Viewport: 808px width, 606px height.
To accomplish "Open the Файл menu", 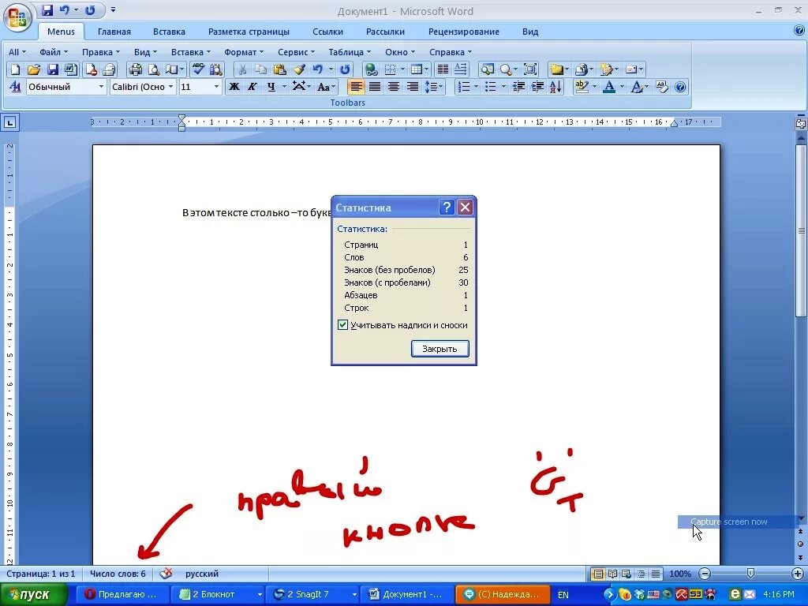I will 54,52.
